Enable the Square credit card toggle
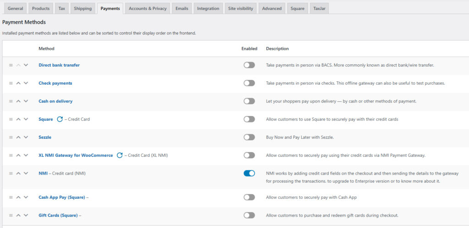This screenshot has width=469, height=228. pos(249,119)
